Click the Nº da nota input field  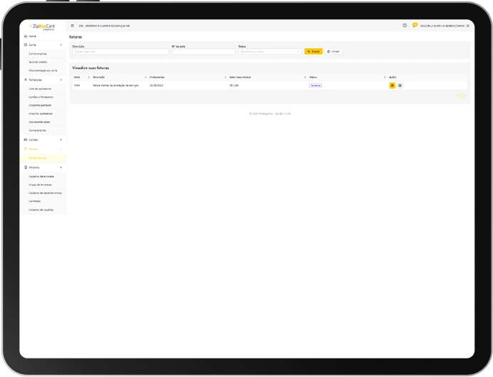tap(202, 51)
